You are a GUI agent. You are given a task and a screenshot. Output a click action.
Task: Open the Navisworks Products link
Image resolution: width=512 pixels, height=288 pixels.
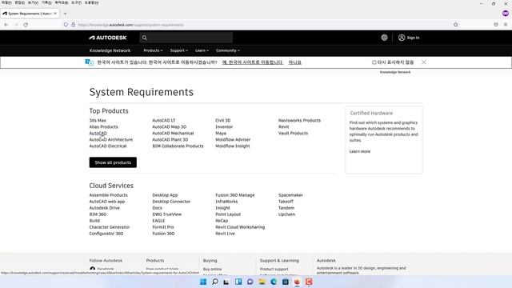coord(299,121)
